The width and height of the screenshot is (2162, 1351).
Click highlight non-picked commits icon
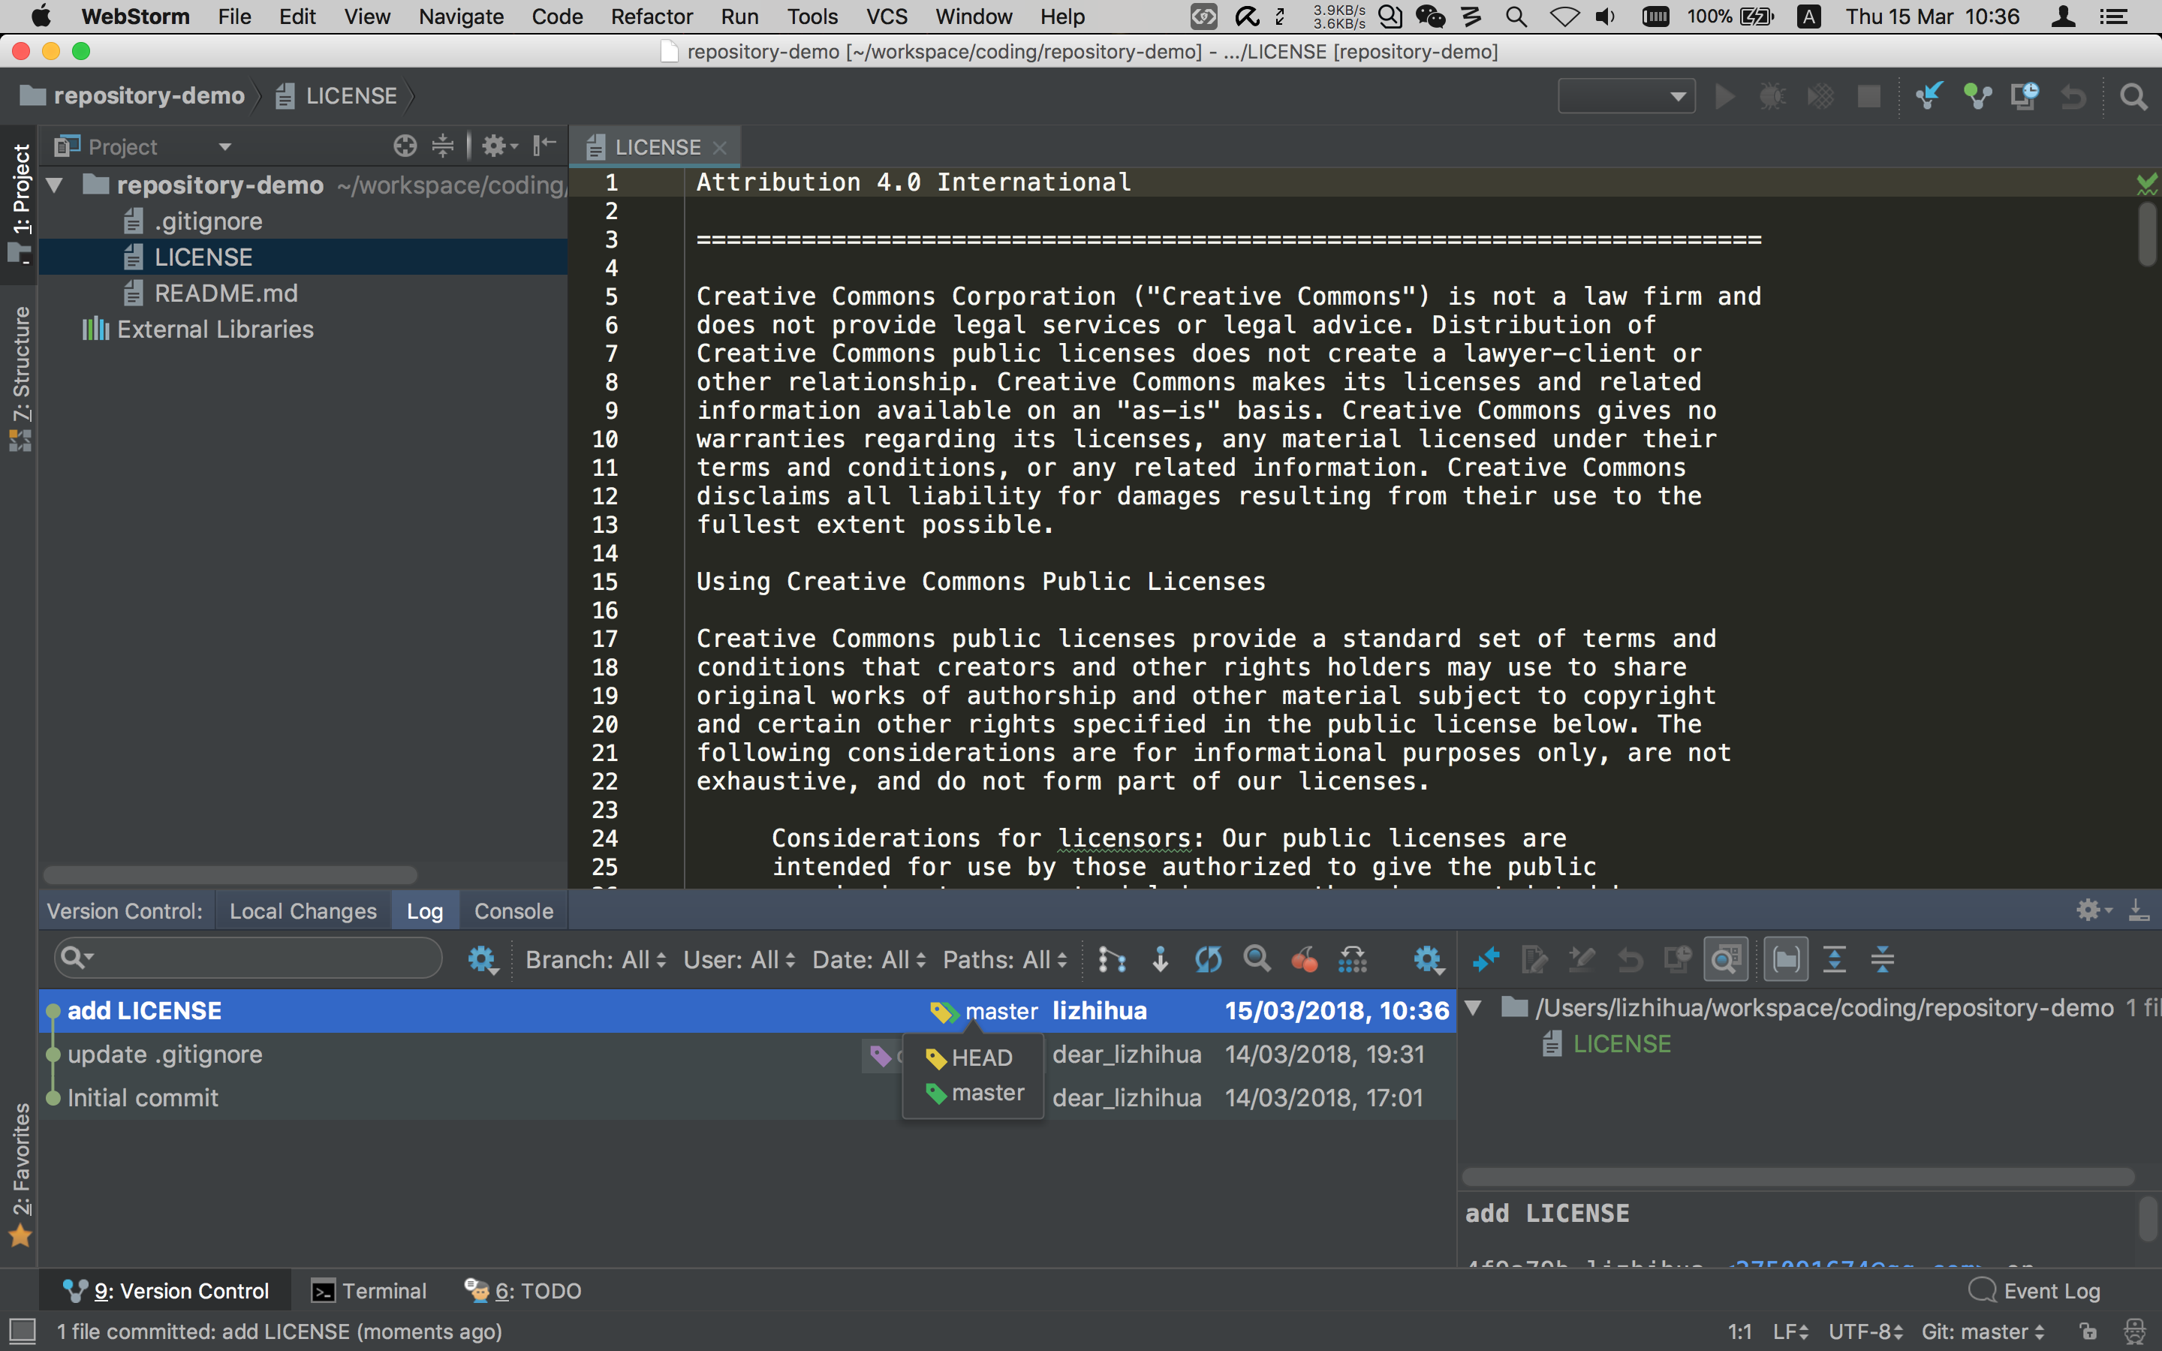coord(1353,960)
